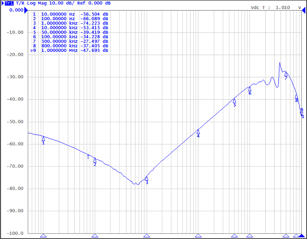The image size is (307, 239).
Task: Select the marker 9 row in the list
Action: pyautogui.click(x=69, y=50)
